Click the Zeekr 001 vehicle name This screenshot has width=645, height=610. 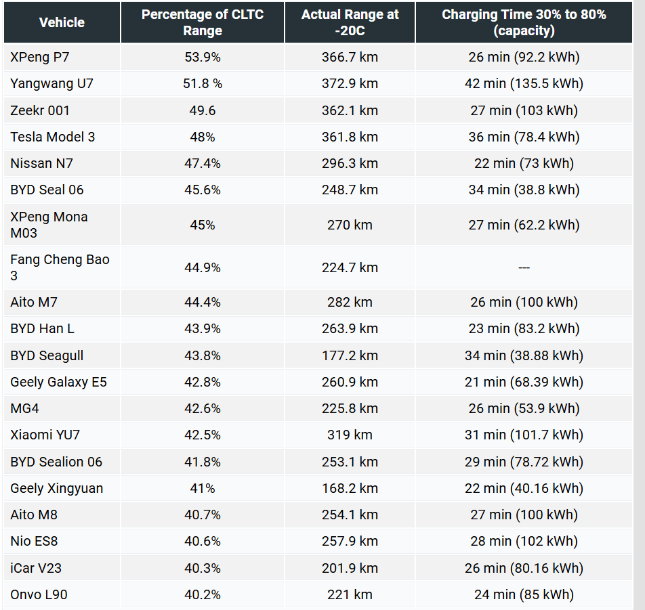[40, 110]
